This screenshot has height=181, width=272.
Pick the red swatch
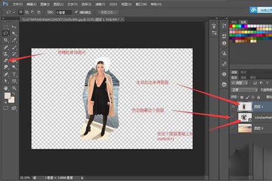(x=231, y=26)
